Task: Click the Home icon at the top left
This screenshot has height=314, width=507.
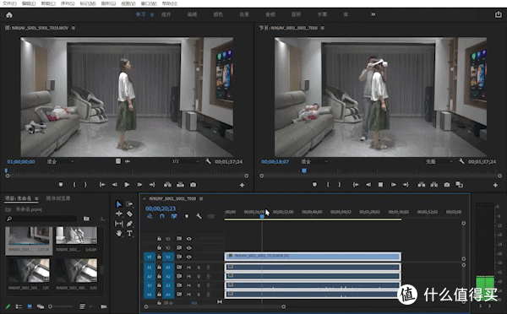Action: 9,15
